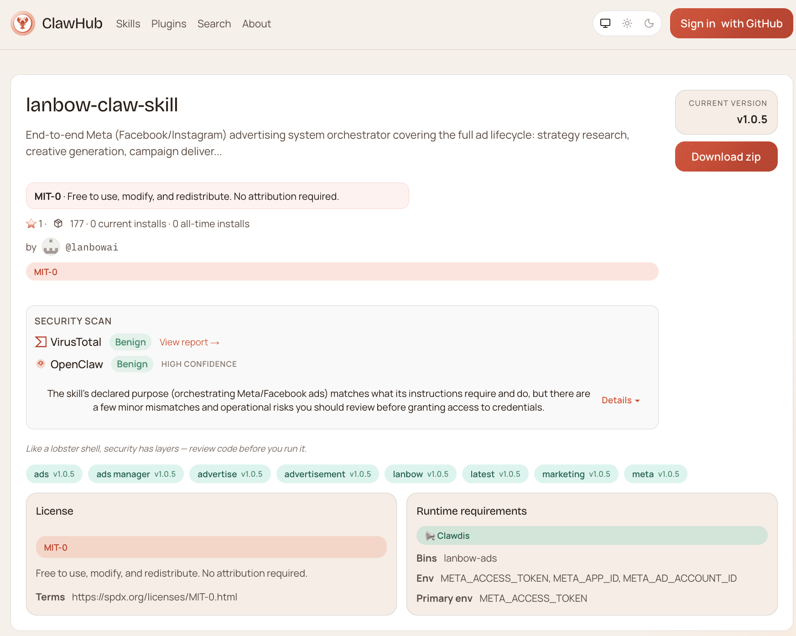This screenshot has width=796, height=636.
Task: Select system theme monitor icon
Action: [x=605, y=23]
